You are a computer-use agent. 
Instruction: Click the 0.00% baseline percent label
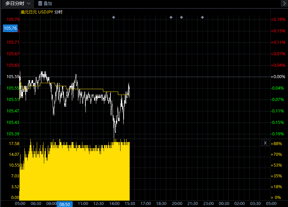278,77
